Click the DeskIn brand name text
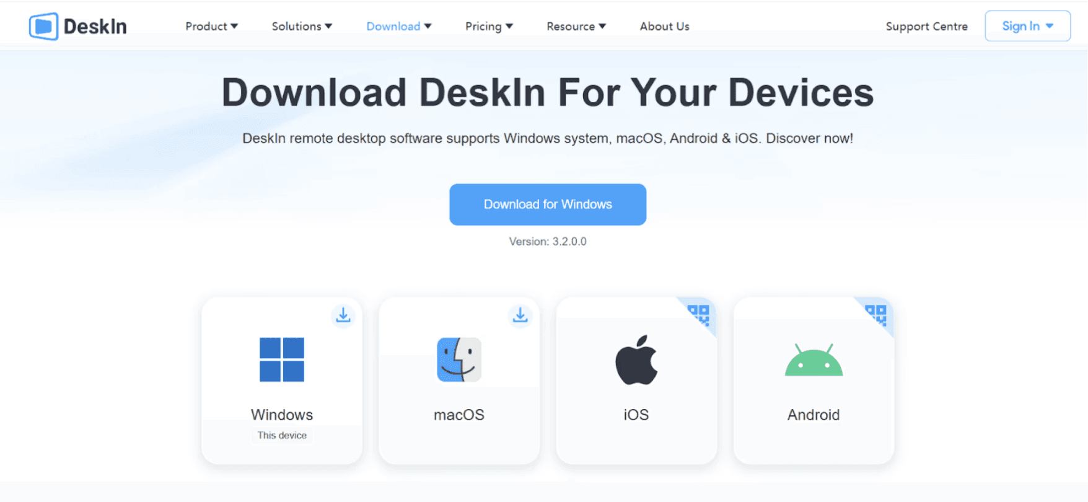This screenshot has height=502, width=1088. click(95, 27)
